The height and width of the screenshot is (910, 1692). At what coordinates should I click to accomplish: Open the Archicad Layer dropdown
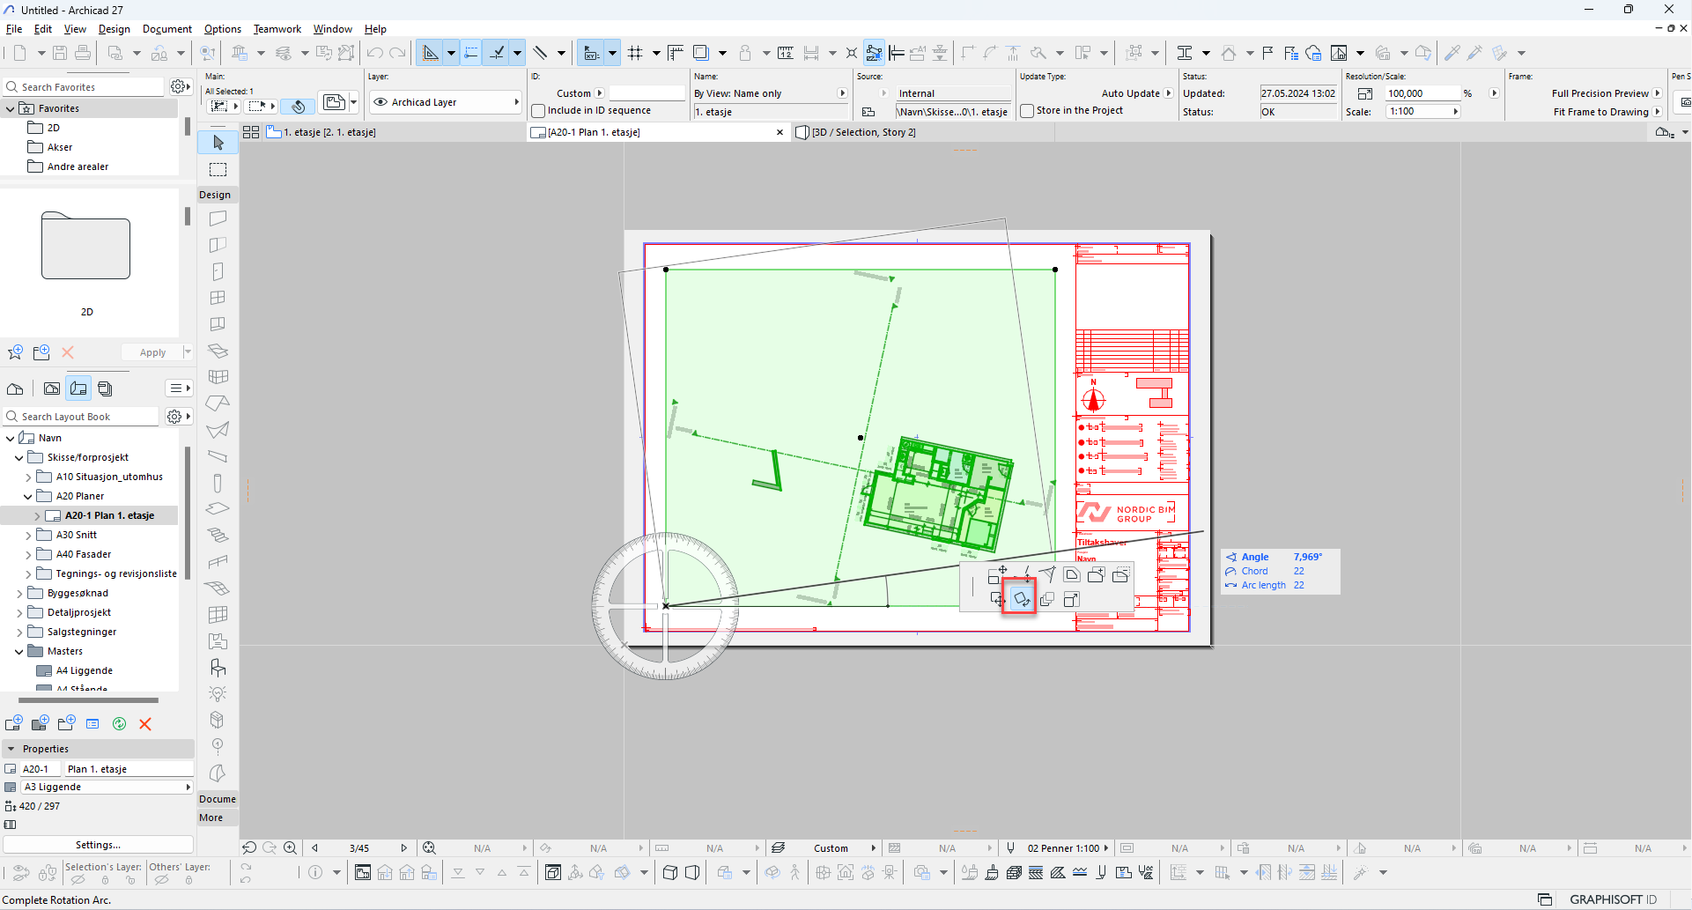(x=446, y=102)
